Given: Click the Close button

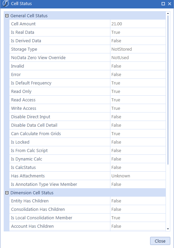Looking at the screenshot, I should coord(160,241).
